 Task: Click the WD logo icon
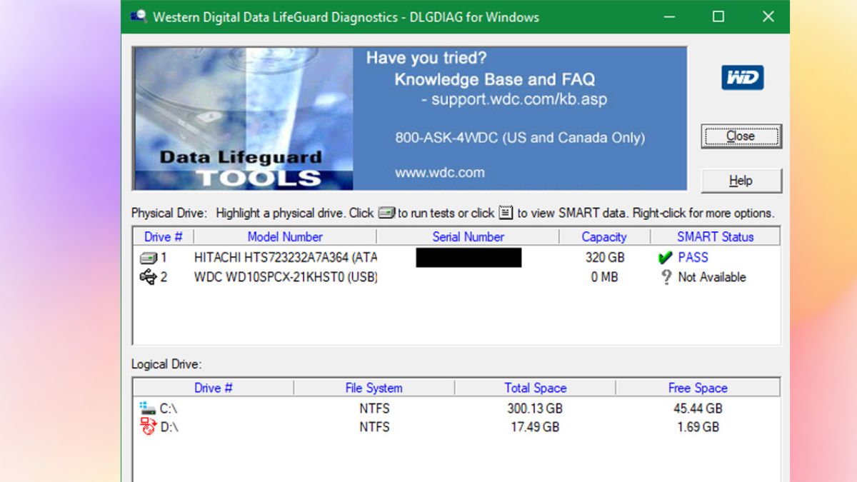(743, 78)
